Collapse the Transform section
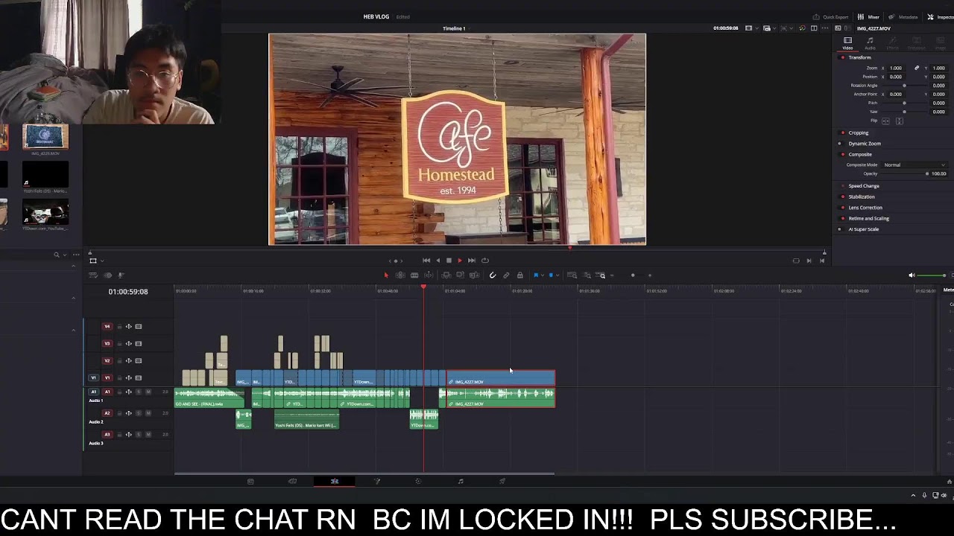Screen dimensions: 954x536 point(859,57)
